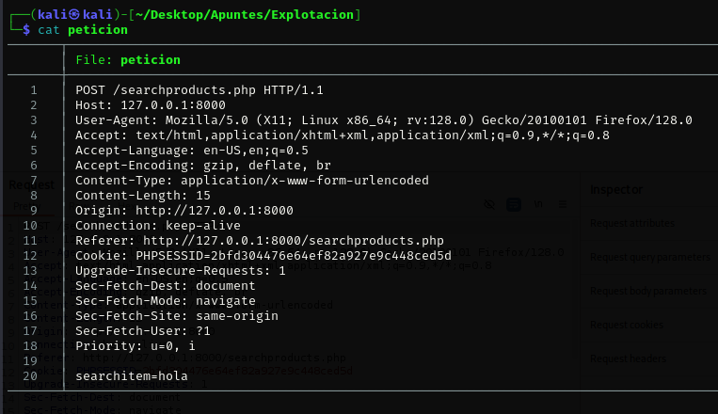Image resolution: width=718 pixels, height=414 pixels.
Task: Toggle the highlighted blue message-format icon
Action: pos(514,204)
